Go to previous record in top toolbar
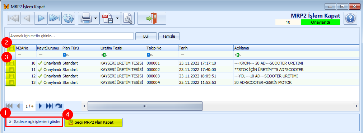This screenshot has width=363, height=133. click(x=27, y=18)
